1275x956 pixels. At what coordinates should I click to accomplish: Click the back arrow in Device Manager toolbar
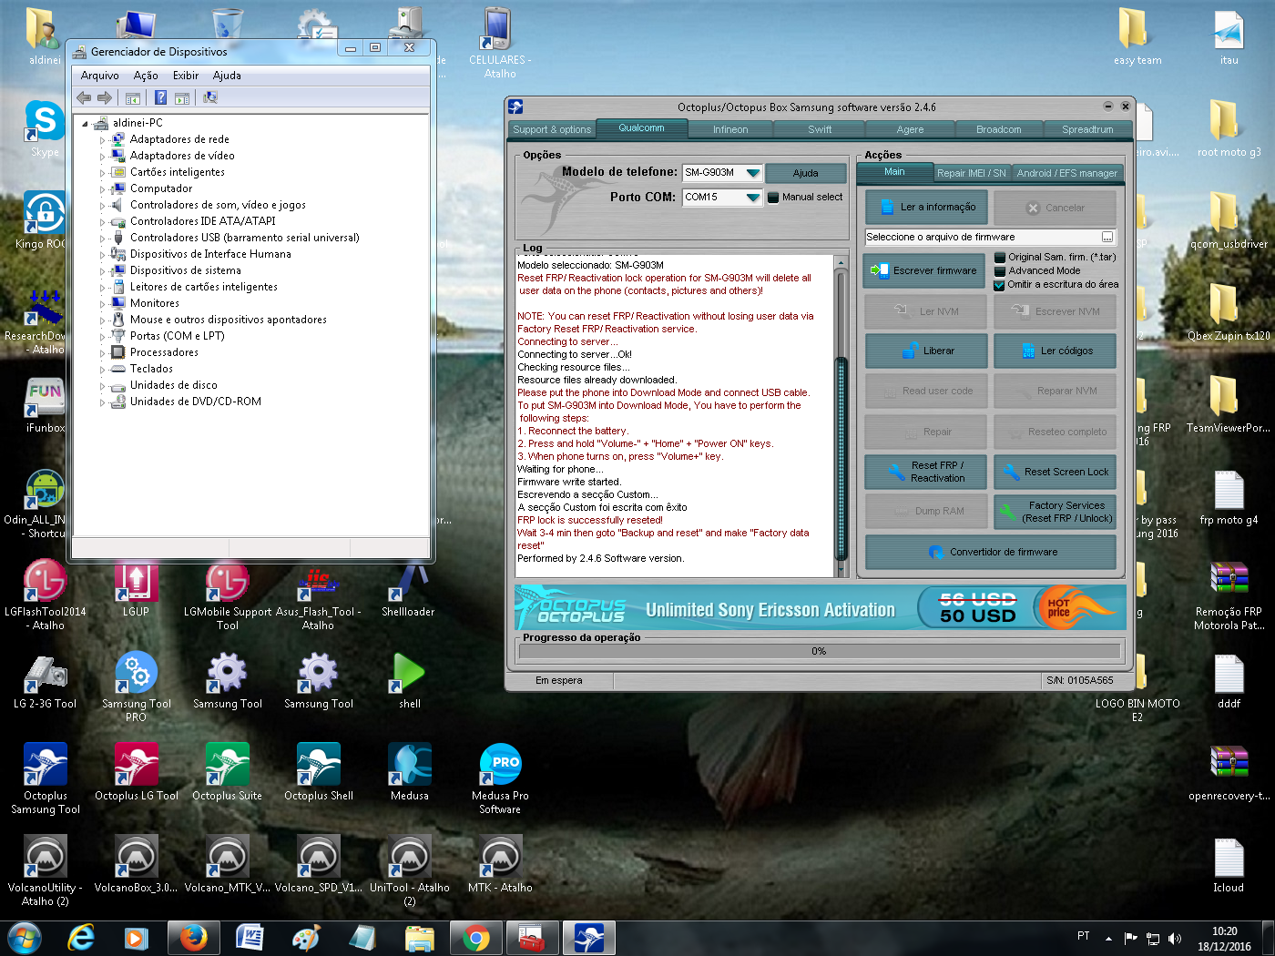(84, 97)
